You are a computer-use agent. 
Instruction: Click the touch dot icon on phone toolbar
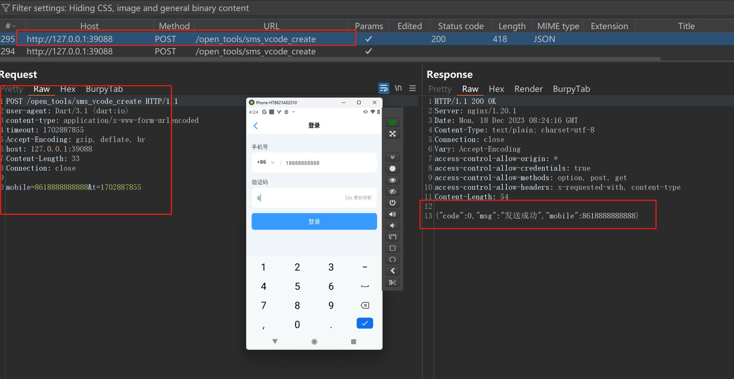(393, 168)
